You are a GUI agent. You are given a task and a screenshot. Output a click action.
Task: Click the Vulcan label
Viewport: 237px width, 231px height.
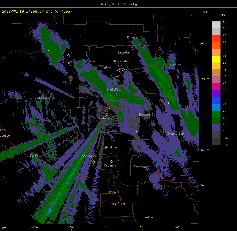[x=149, y=217]
